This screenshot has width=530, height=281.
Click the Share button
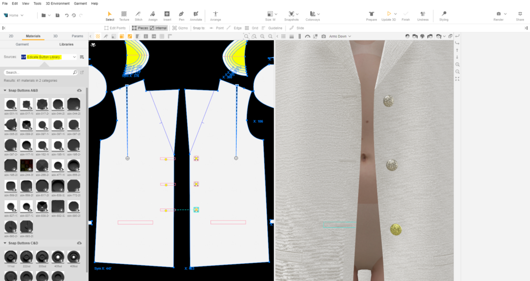[x=520, y=15]
